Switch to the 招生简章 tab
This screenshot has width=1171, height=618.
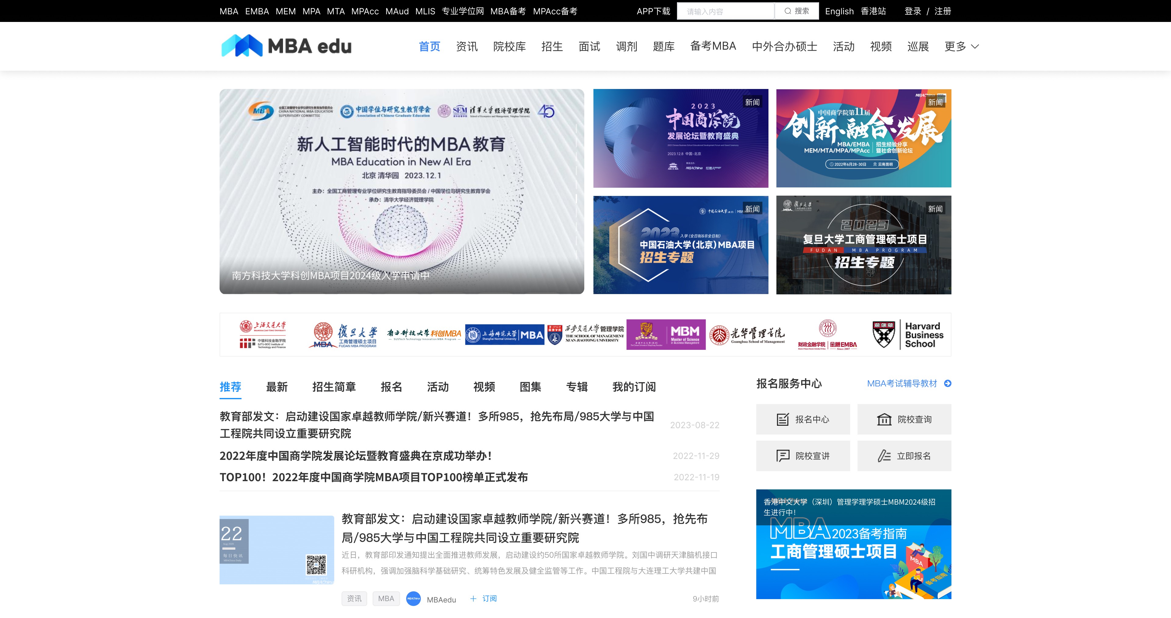[334, 387]
